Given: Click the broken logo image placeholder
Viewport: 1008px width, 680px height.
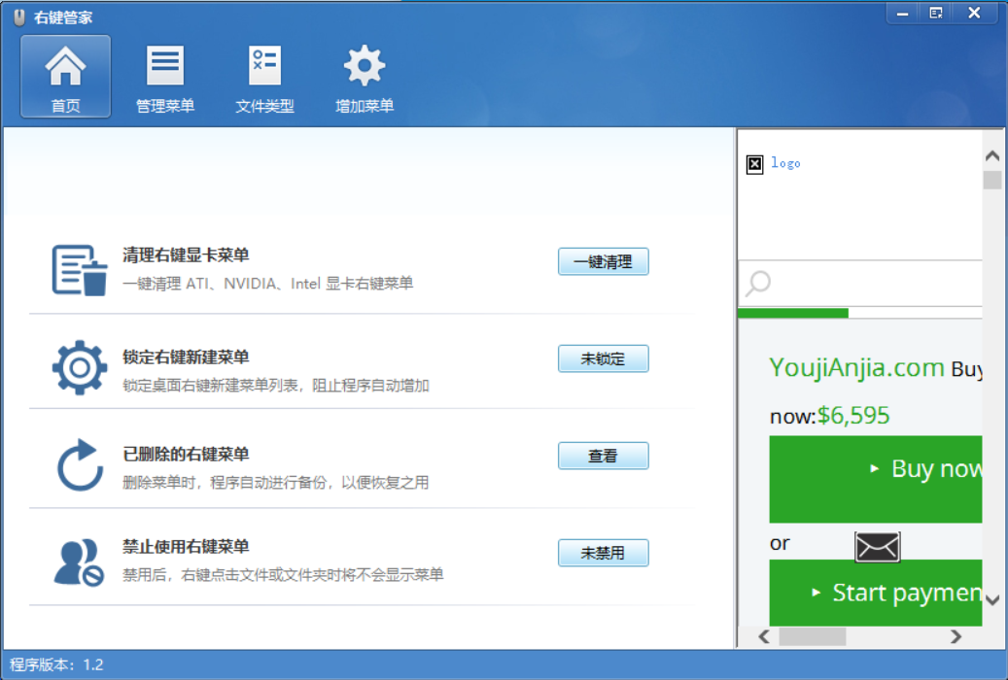Looking at the screenshot, I should 755,164.
